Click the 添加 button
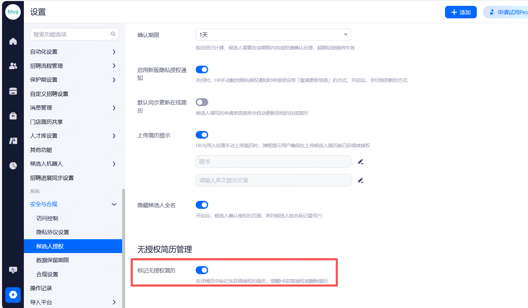Screen dimensions: 528x308 point(461,12)
